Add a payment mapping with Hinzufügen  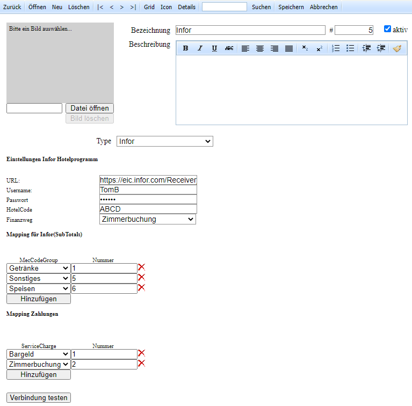pyautogui.click(x=39, y=374)
